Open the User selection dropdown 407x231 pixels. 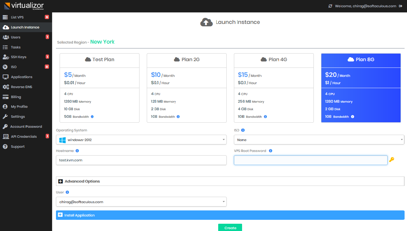pyautogui.click(x=141, y=202)
